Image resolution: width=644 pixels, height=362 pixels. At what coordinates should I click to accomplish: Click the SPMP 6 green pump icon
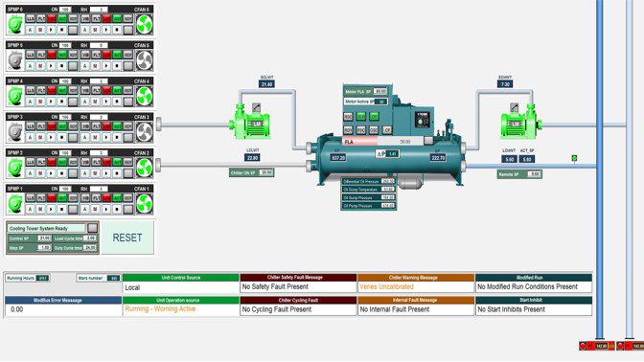point(15,25)
